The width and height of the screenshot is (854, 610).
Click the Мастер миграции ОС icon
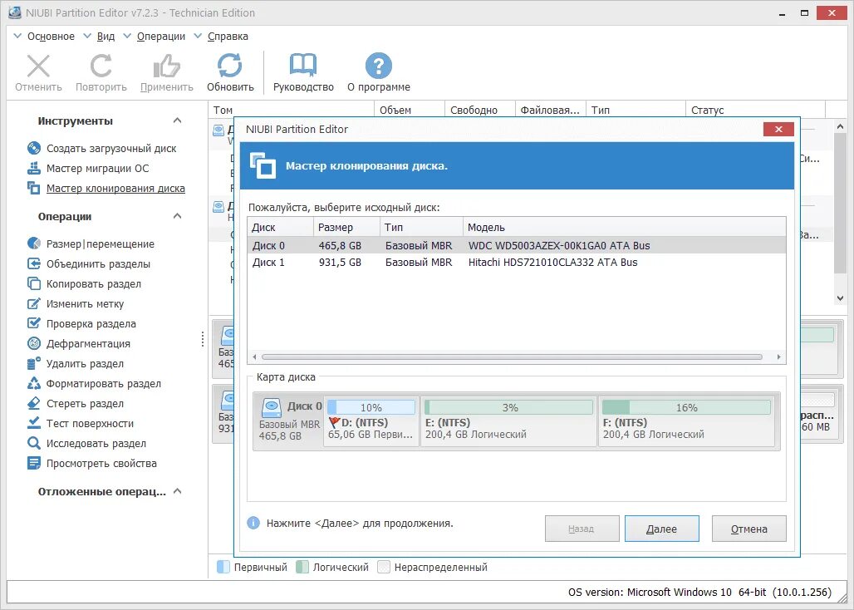34,168
